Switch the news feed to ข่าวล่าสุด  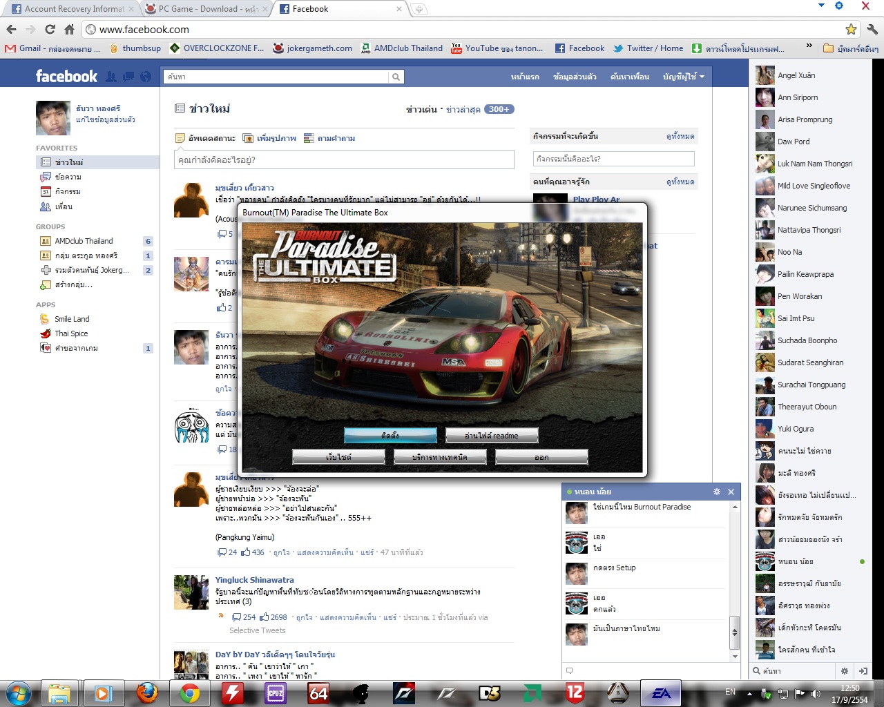(x=463, y=109)
